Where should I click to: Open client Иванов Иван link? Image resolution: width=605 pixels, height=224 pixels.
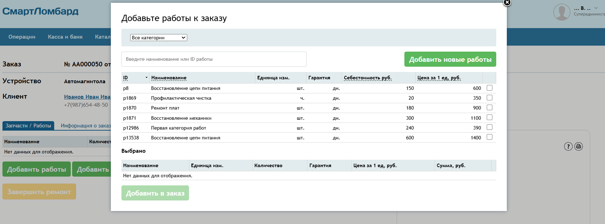tap(87, 97)
